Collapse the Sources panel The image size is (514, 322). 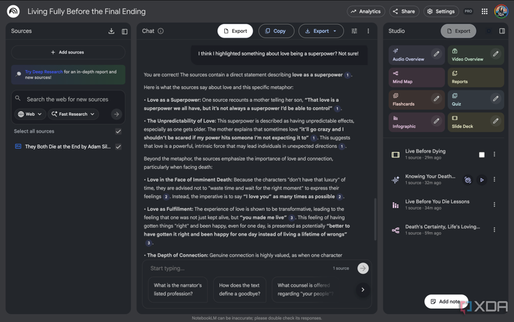124,31
